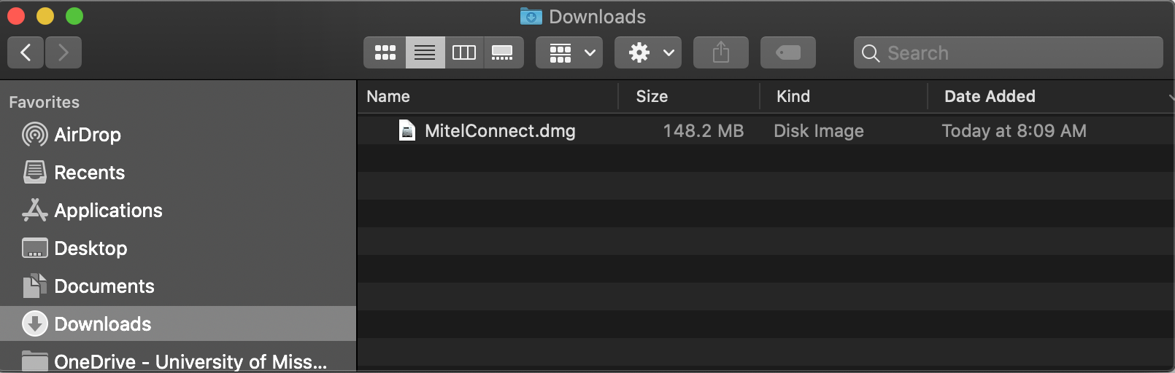This screenshot has width=1175, height=373.
Task: Select the MitelConnect.dmg file
Action: coord(500,131)
